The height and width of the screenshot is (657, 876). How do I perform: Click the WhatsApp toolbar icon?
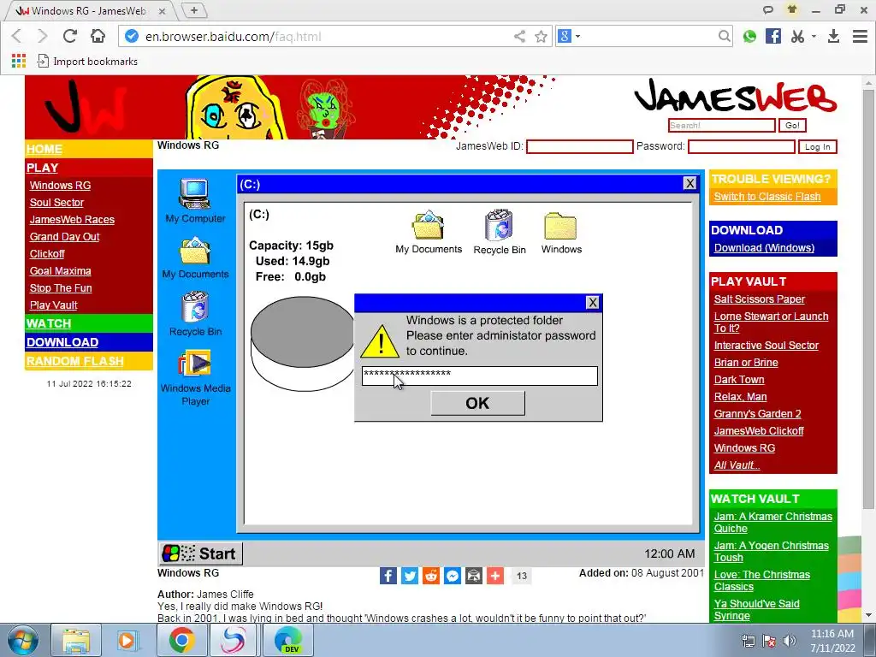coord(749,36)
